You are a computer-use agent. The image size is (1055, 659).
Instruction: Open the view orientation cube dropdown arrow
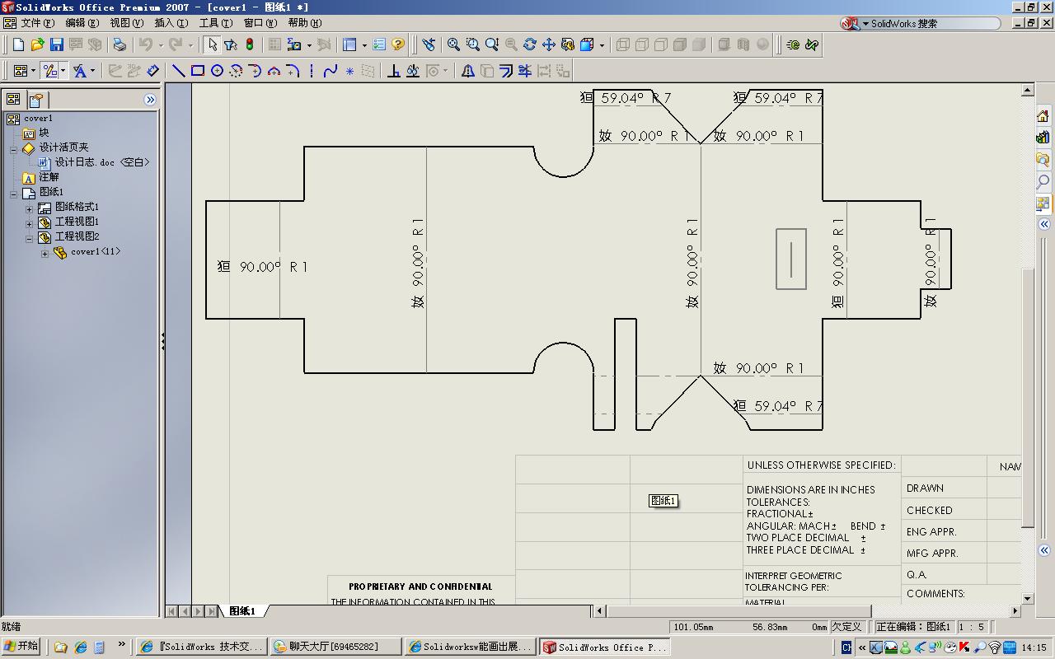[602, 45]
